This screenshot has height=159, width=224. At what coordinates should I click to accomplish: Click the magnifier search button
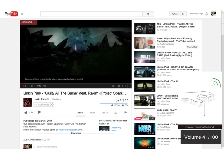pos(148,14)
